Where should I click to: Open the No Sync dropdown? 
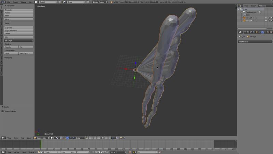click(118, 152)
